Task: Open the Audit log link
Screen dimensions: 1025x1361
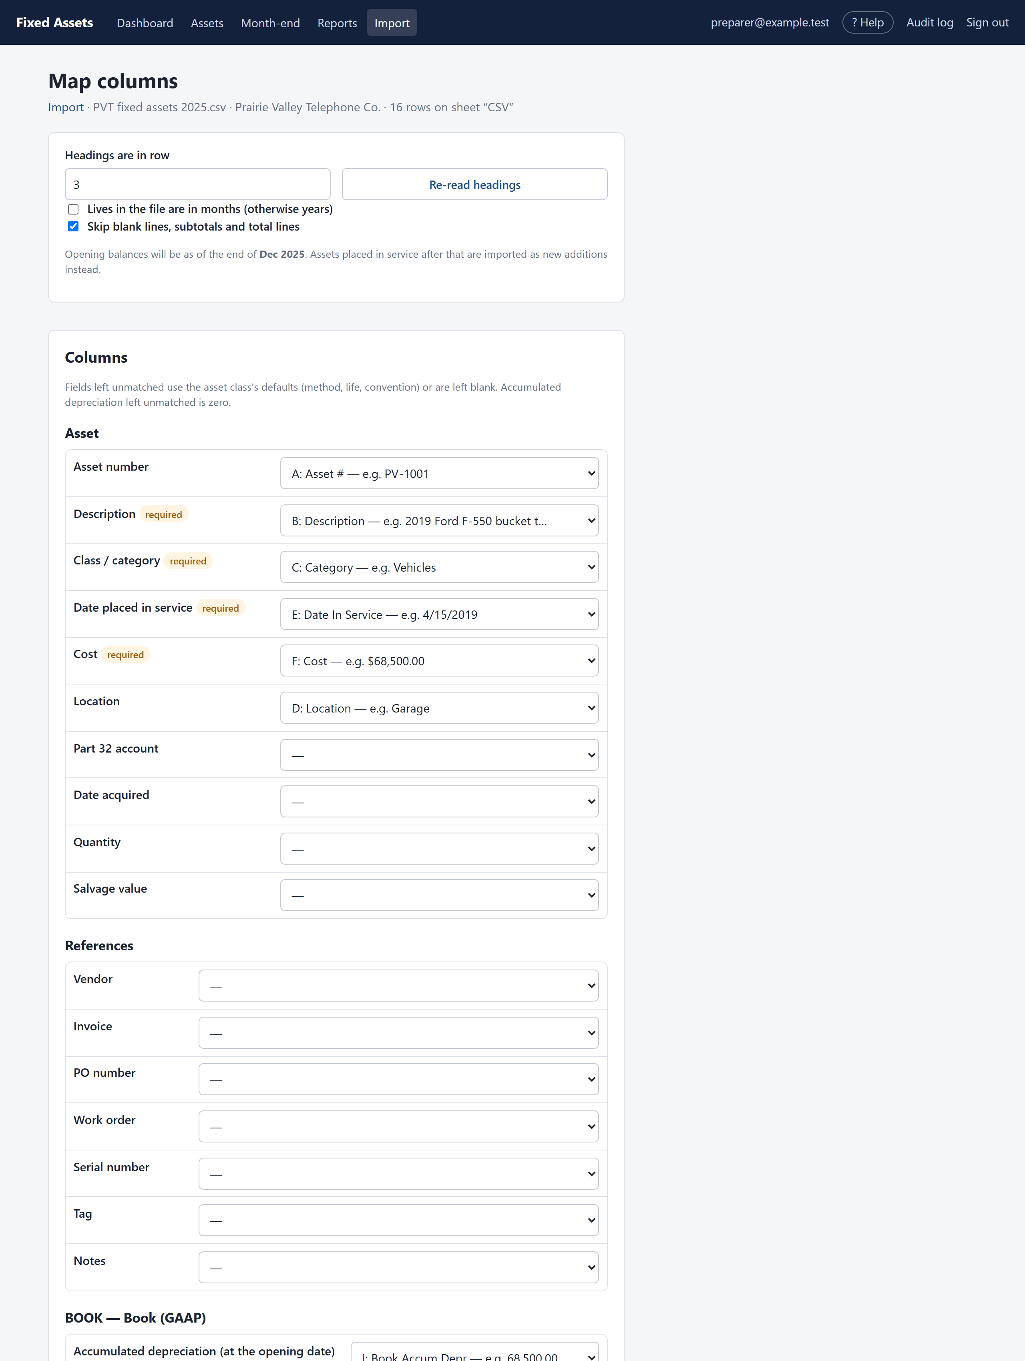Action: pyautogui.click(x=930, y=23)
